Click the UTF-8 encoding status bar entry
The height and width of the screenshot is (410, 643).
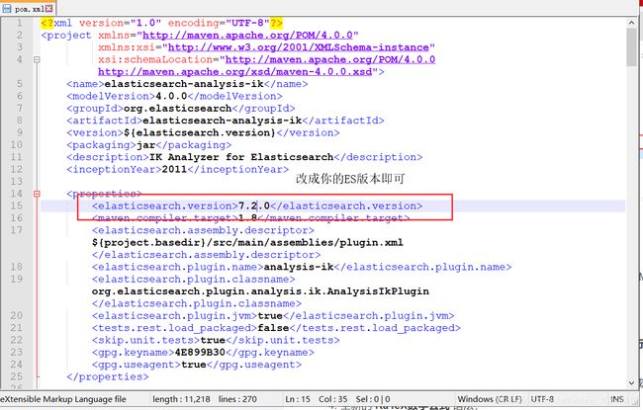click(542, 399)
